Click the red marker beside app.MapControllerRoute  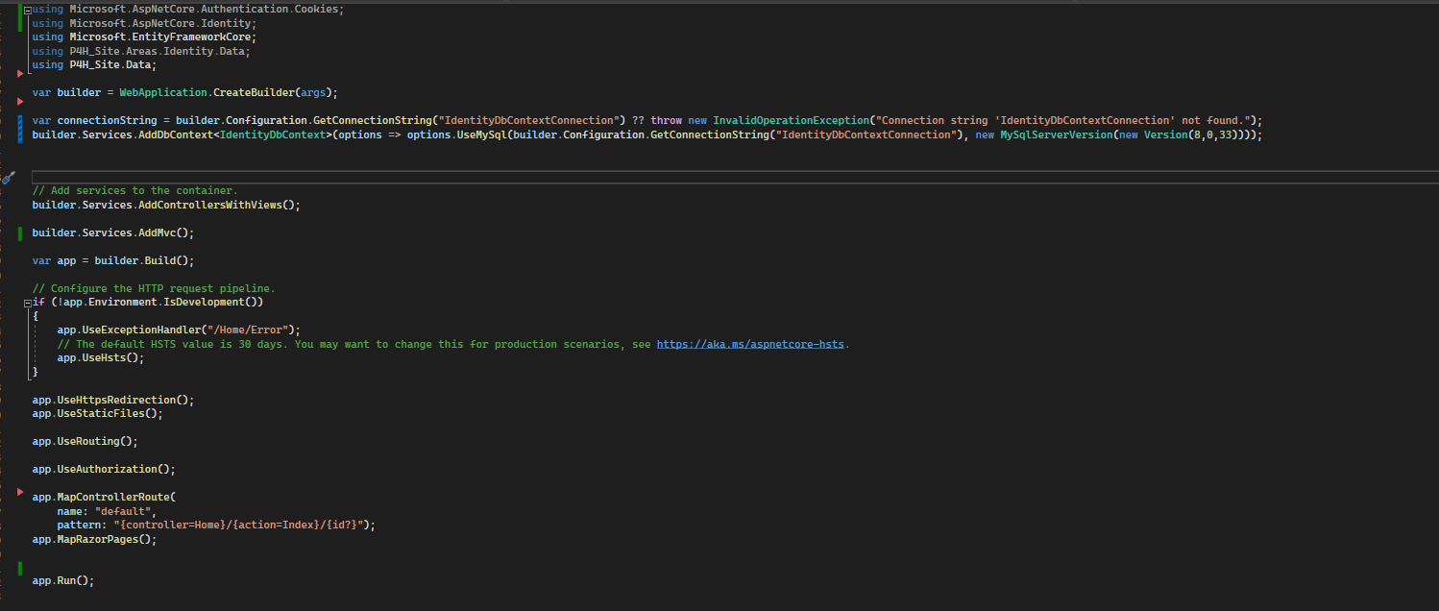tap(19, 493)
